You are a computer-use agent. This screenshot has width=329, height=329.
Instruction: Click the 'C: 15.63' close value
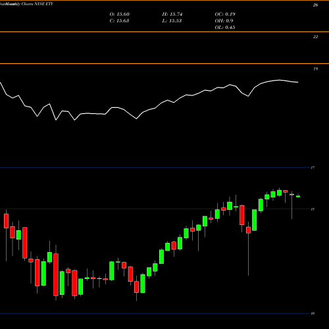[119, 21]
